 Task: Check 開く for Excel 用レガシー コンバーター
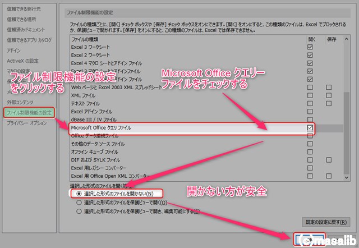coord(310,168)
